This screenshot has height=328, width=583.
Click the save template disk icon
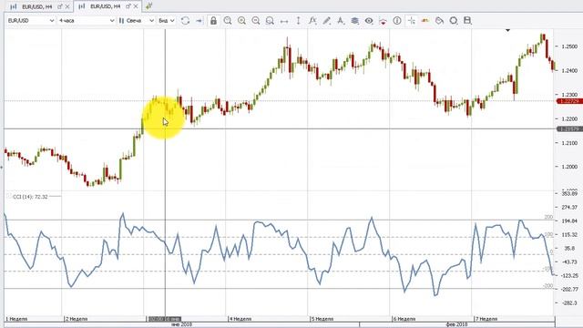[467, 21]
